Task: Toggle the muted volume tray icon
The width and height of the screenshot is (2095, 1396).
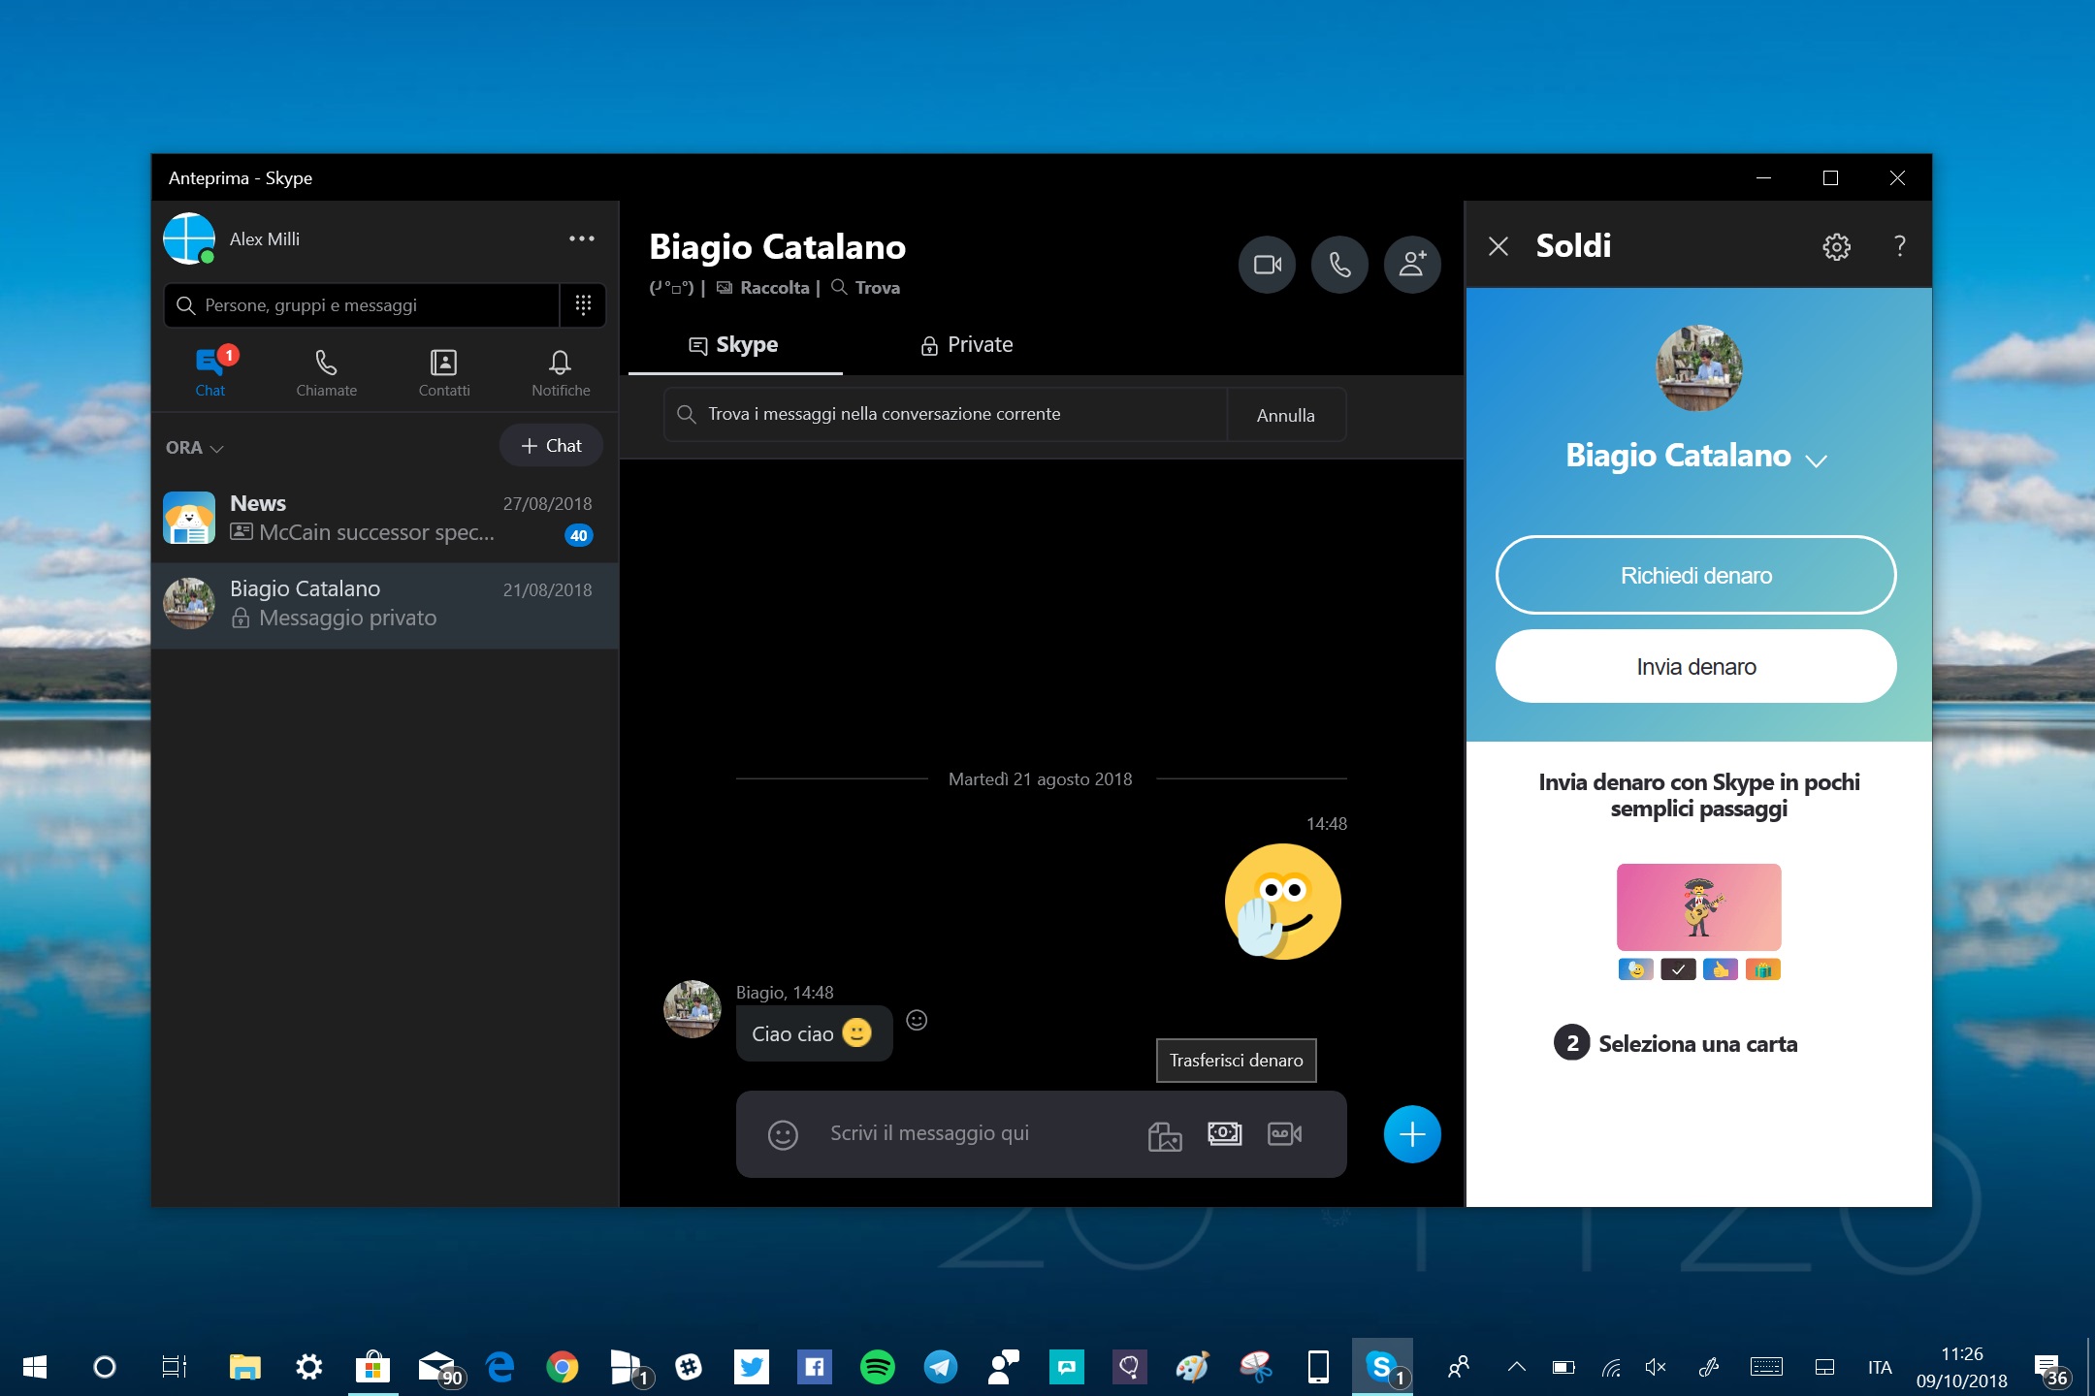Action: [1656, 1367]
